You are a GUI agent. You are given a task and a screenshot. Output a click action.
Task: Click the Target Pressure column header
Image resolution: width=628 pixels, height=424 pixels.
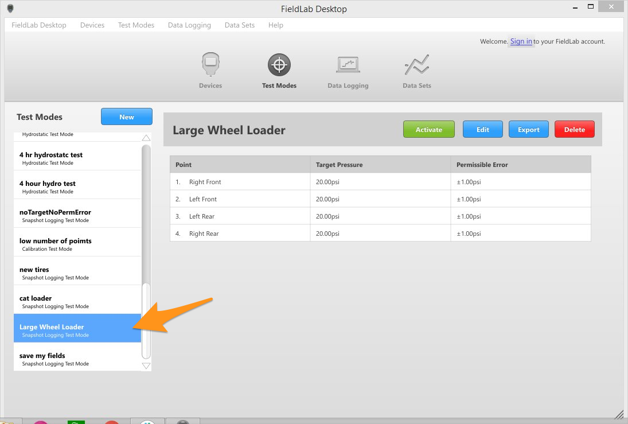tap(380, 164)
